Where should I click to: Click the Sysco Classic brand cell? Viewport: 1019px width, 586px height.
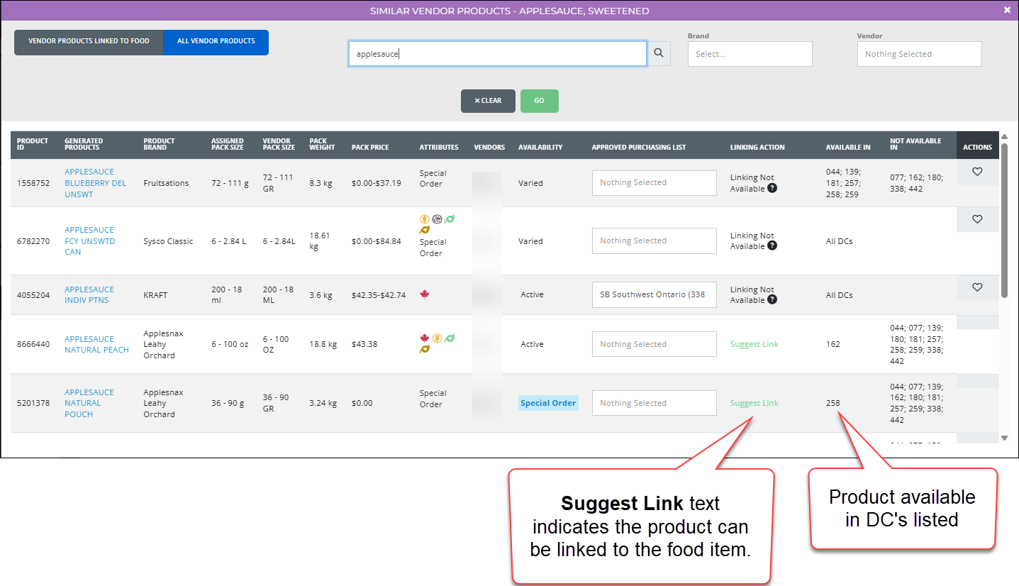(x=168, y=241)
